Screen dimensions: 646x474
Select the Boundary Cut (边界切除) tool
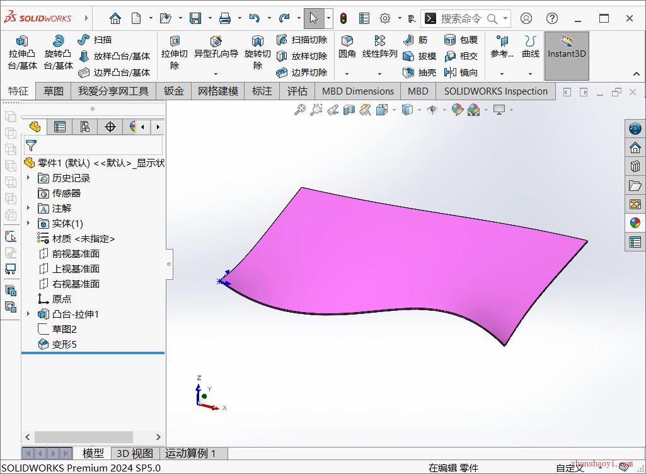click(x=302, y=72)
